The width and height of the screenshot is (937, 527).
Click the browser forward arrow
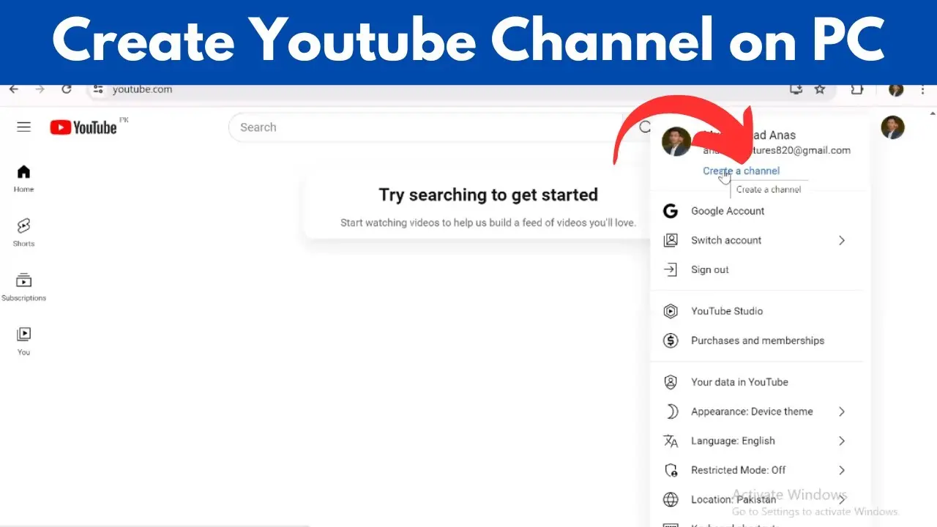click(40, 89)
